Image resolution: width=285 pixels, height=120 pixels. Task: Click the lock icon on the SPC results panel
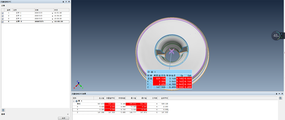coord(276,94)
